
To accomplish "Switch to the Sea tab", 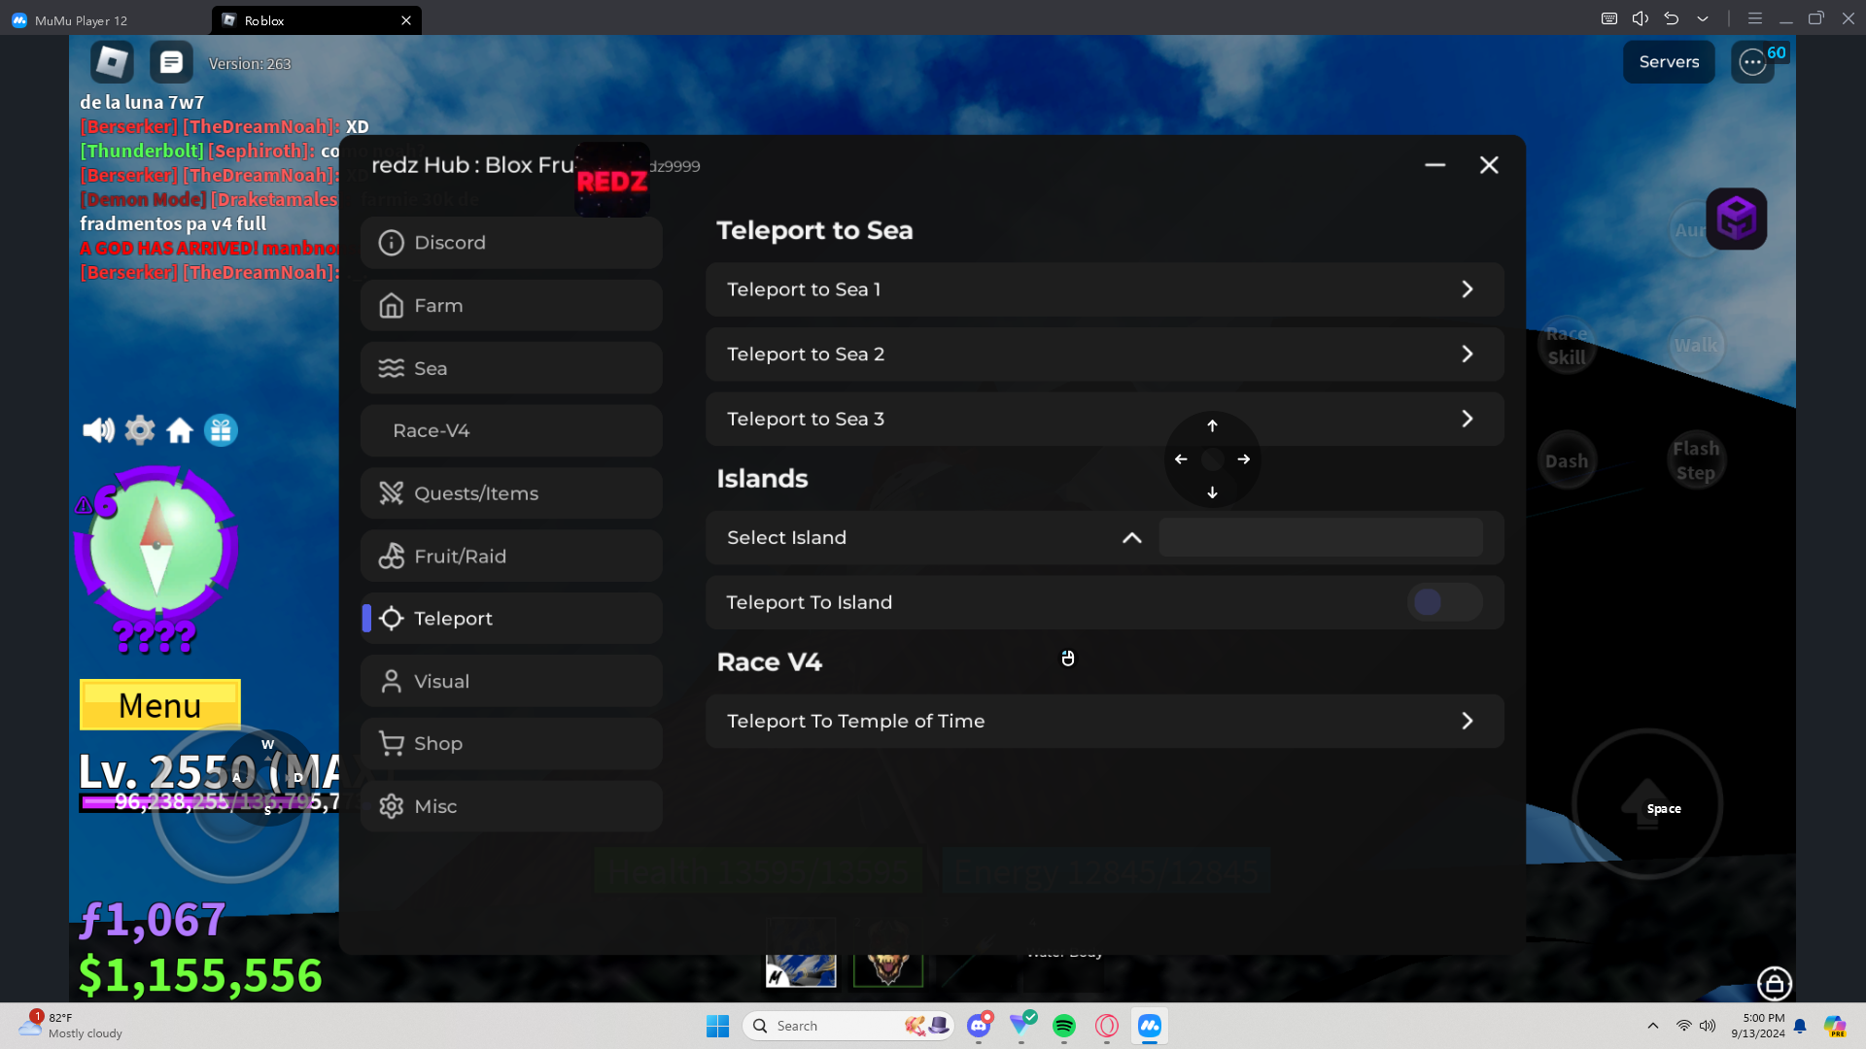I will click(x=511, y=368).
